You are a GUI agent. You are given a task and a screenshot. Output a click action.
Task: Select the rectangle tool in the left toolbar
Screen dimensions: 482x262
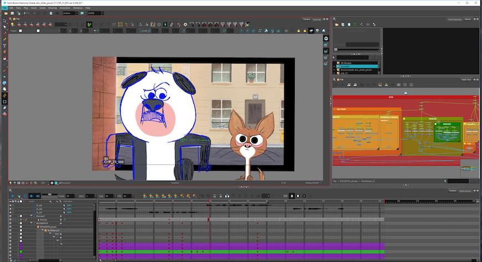4,102
